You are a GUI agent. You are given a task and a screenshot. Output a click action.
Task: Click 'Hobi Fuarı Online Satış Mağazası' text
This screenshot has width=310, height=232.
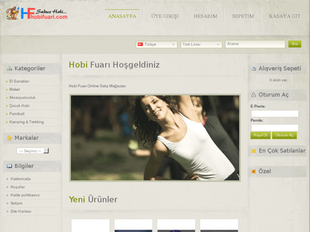tap(97, 86)
